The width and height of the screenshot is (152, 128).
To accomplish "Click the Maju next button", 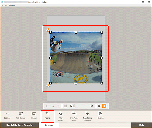I will click(x=142, y=125).
